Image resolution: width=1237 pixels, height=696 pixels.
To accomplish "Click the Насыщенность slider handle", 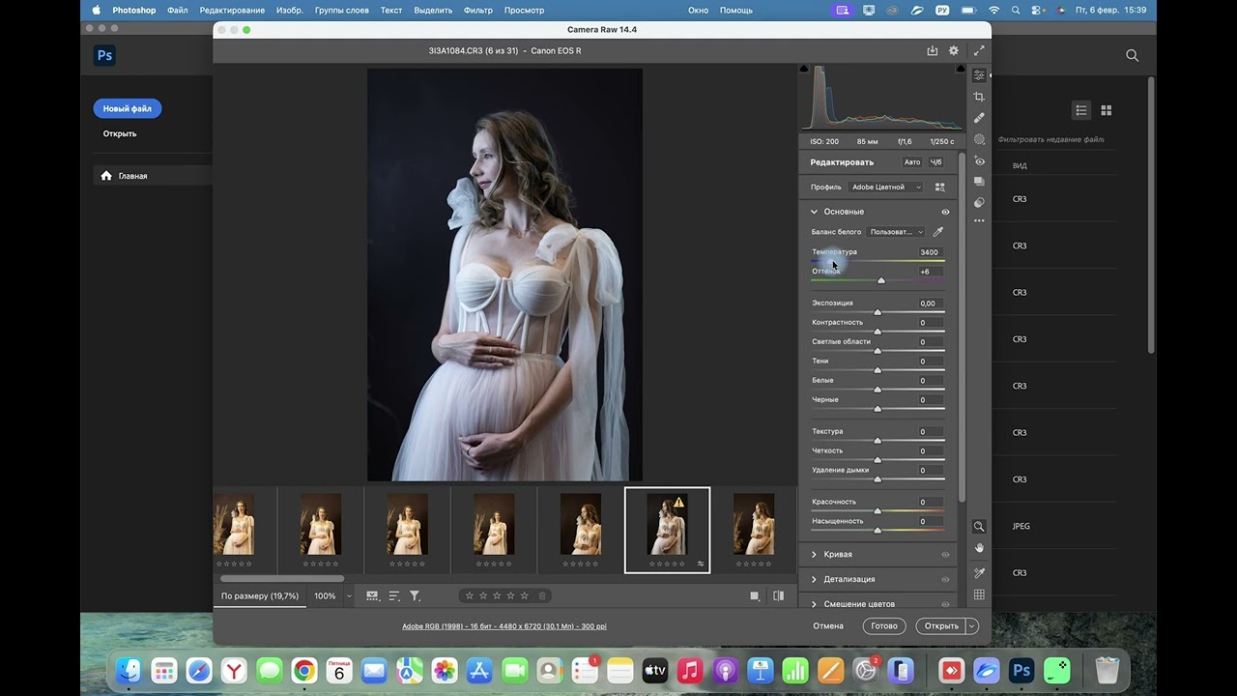I will (x=877, y=531).
